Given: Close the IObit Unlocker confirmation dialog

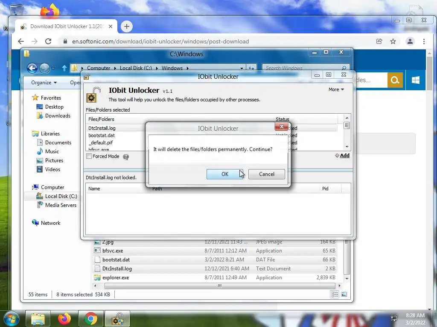Looking at the screenshot, I should (x=282, y=127).
